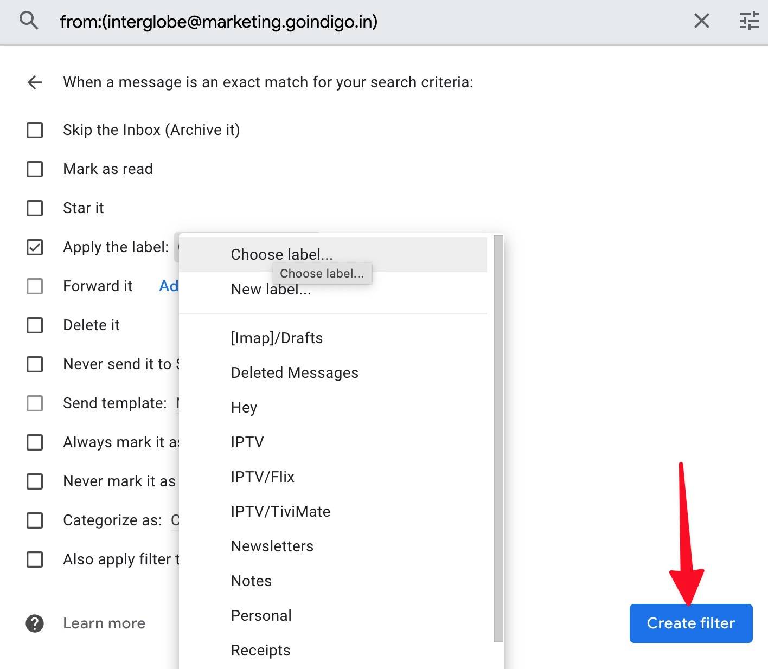This screenshot has width=768, height=669.
Task: Open search options sliders icon
Action: pos(749,21)
